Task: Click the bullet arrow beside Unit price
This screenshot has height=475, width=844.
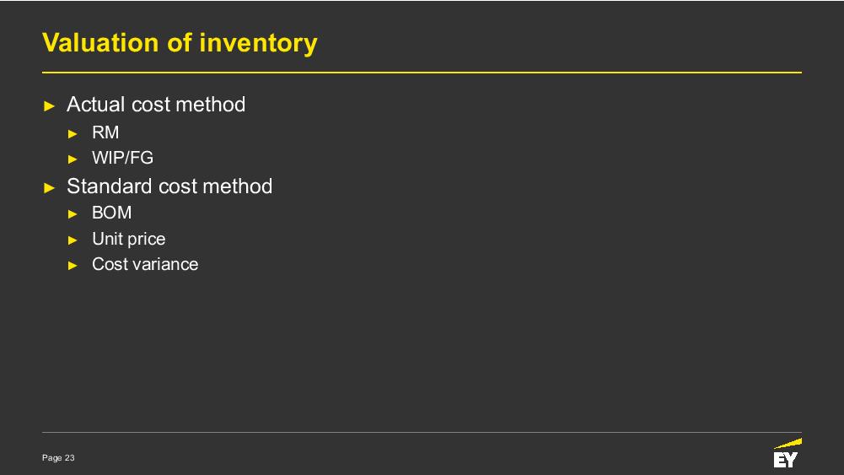Action: pos(73,240)
